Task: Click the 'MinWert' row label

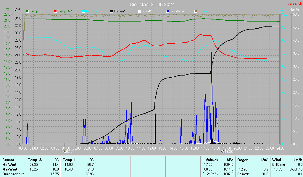Action: point(9,165)
